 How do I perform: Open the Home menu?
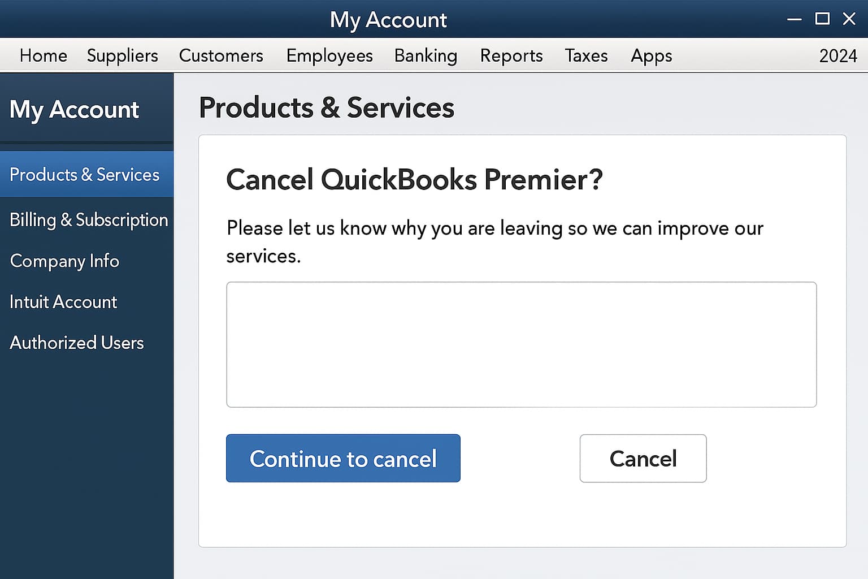[44, 55]
